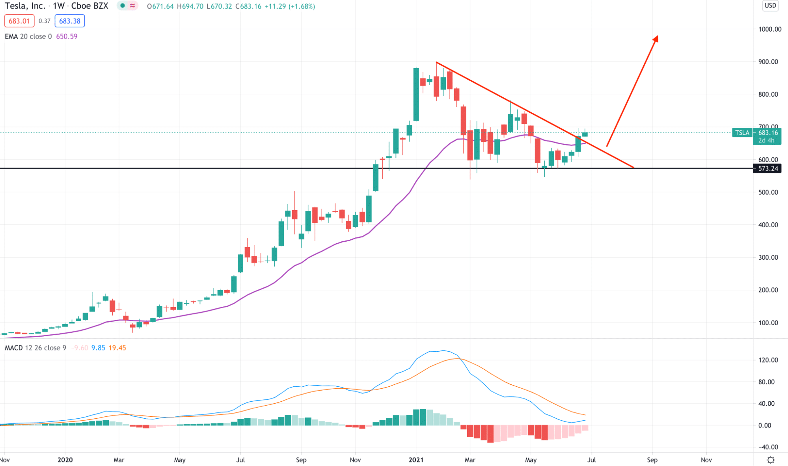Screen dimensions: 788x466
Task: Click the red 683.01 sell price button
Action: [x=19, y=21]
